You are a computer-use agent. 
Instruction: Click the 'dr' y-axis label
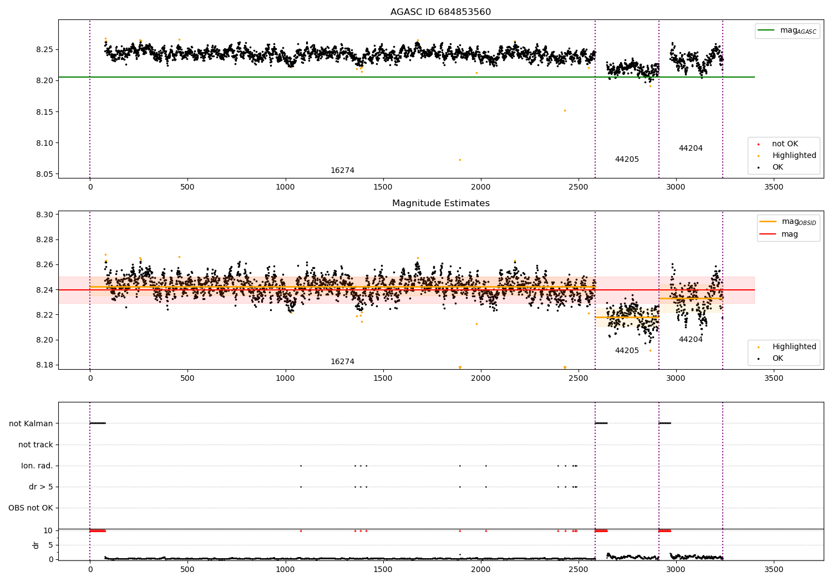pos(36,545)
